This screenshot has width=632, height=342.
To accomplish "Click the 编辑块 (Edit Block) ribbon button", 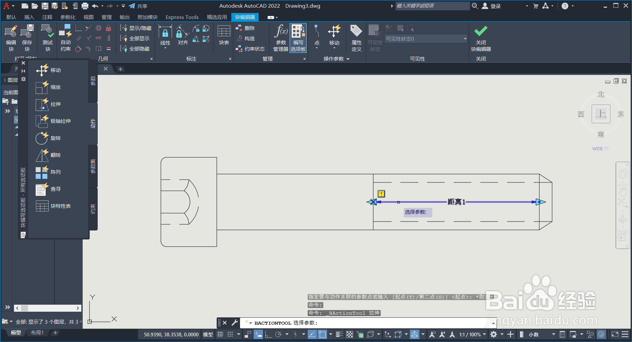I will (11, 38).
